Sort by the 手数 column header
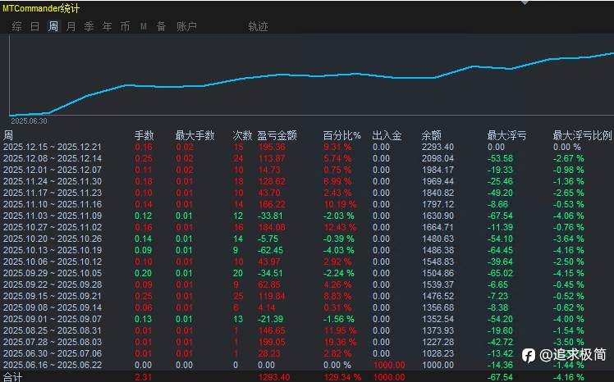This screenshot has height=382, width=614. 144,135
